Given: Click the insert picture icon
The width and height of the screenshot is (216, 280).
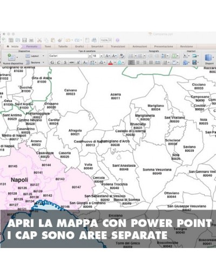Looking at the screenshot, I should [x=194, y=56].
